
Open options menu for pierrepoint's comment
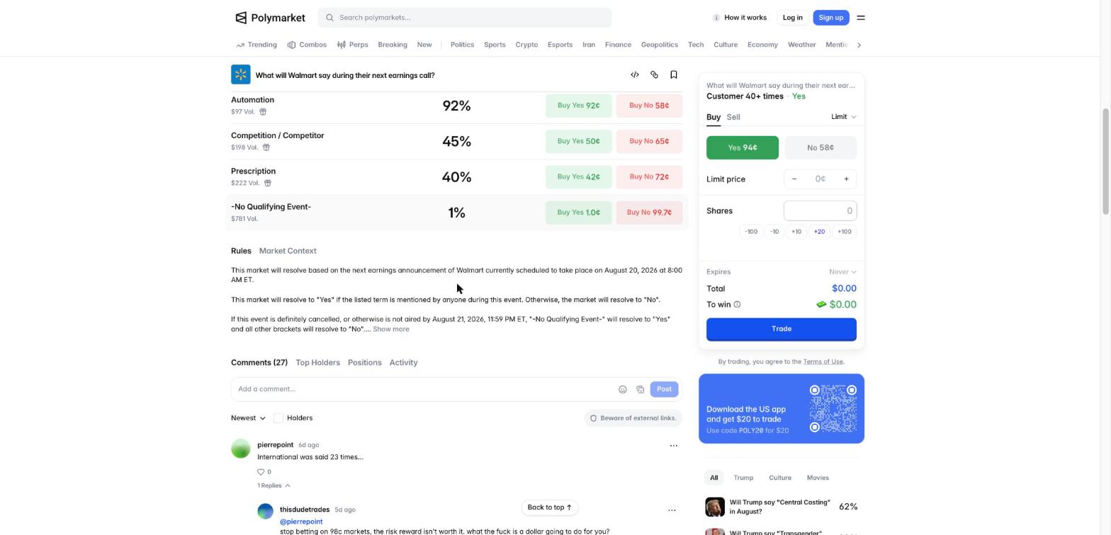pos(674,446)
